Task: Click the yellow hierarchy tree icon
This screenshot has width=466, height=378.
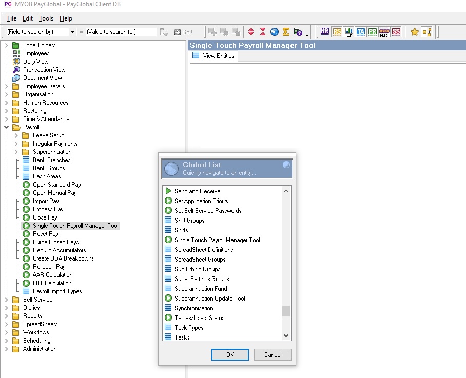Action: 427,32
